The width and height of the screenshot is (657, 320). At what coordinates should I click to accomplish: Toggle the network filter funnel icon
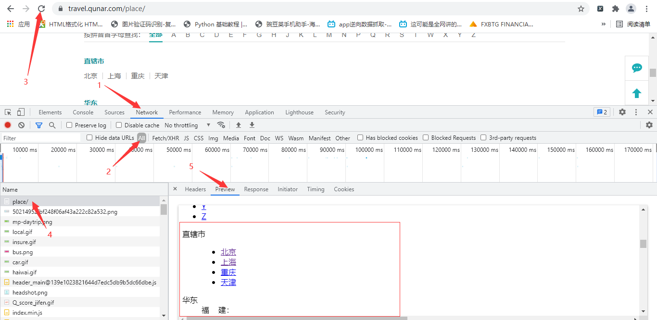pyautogui.click(x=39, y=125)
